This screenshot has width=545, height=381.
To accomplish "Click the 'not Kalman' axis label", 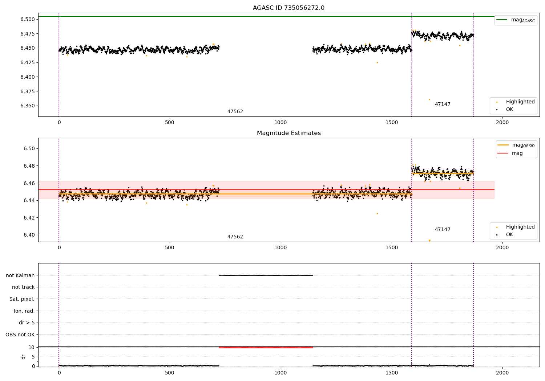I will 20,275.
